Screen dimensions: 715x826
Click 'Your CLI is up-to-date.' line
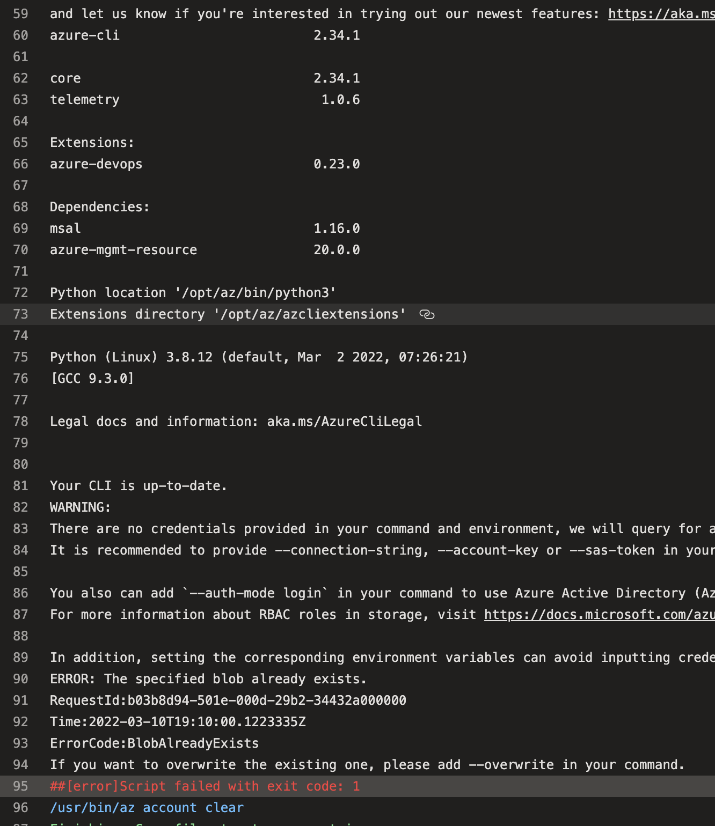tap(138, 486)
